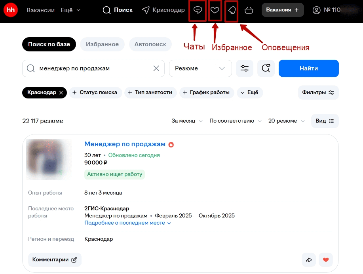This screenshot has height=274, width=363.
Task: Click the blurred candidate photo thumbnail
Action: (49, 160)
